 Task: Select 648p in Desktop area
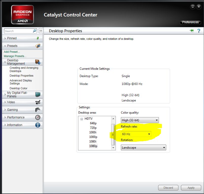point(93,123)
